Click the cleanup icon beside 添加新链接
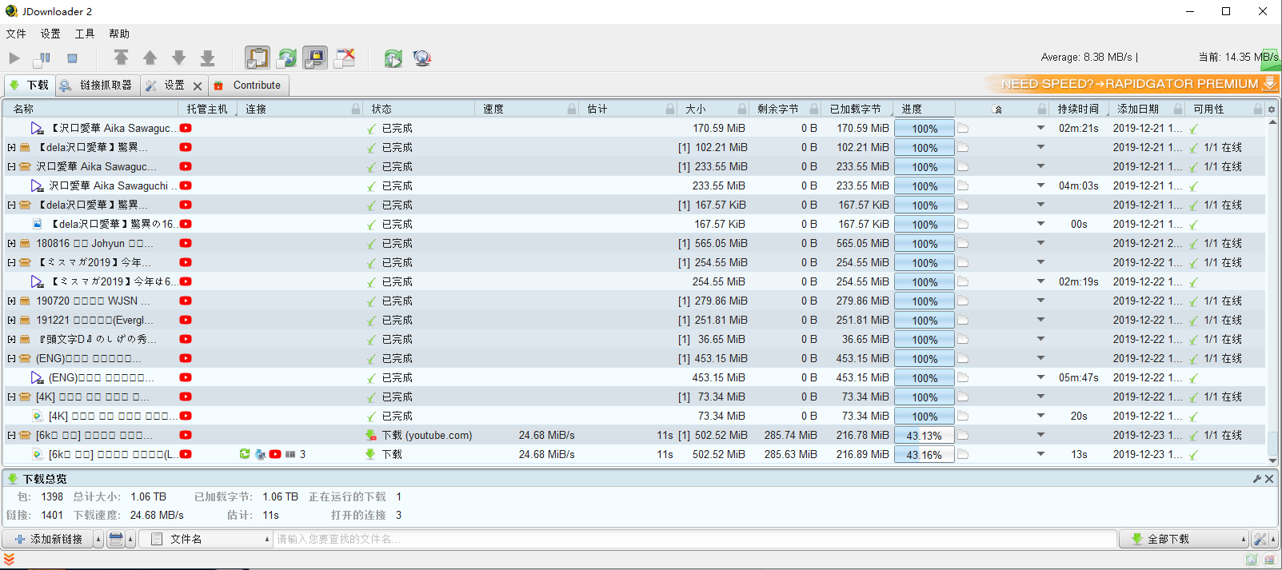 (116, 539)
